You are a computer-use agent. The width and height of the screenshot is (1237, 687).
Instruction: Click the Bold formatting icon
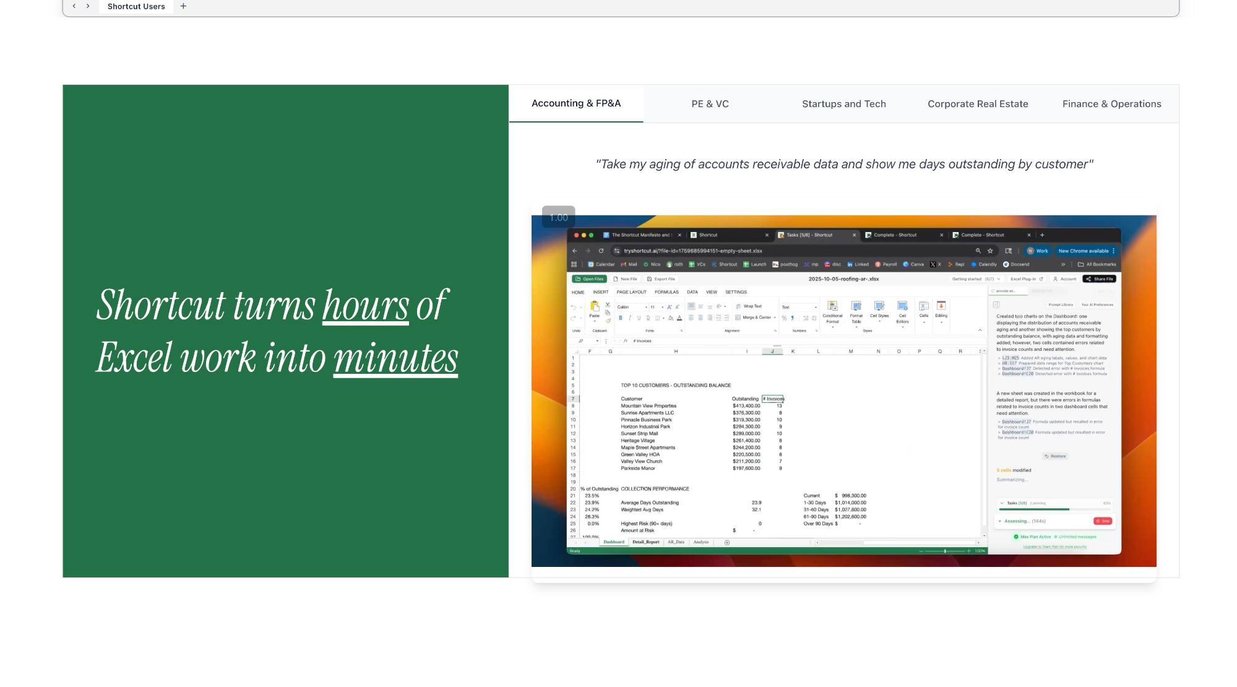(621, 318)
